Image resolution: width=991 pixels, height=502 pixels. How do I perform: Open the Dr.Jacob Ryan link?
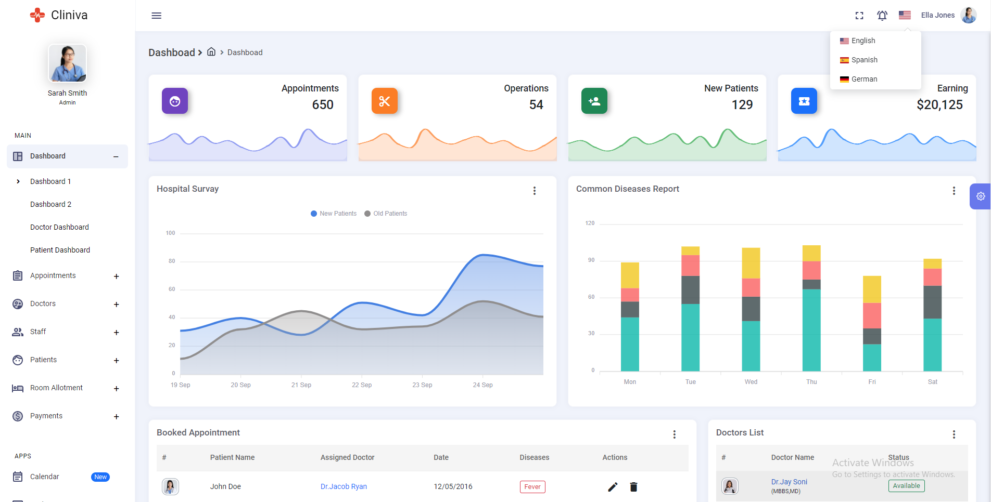(344, 487)
